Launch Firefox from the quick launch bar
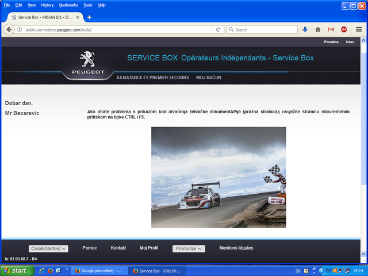Screen dimensions: 368x276 click(50, 271)
